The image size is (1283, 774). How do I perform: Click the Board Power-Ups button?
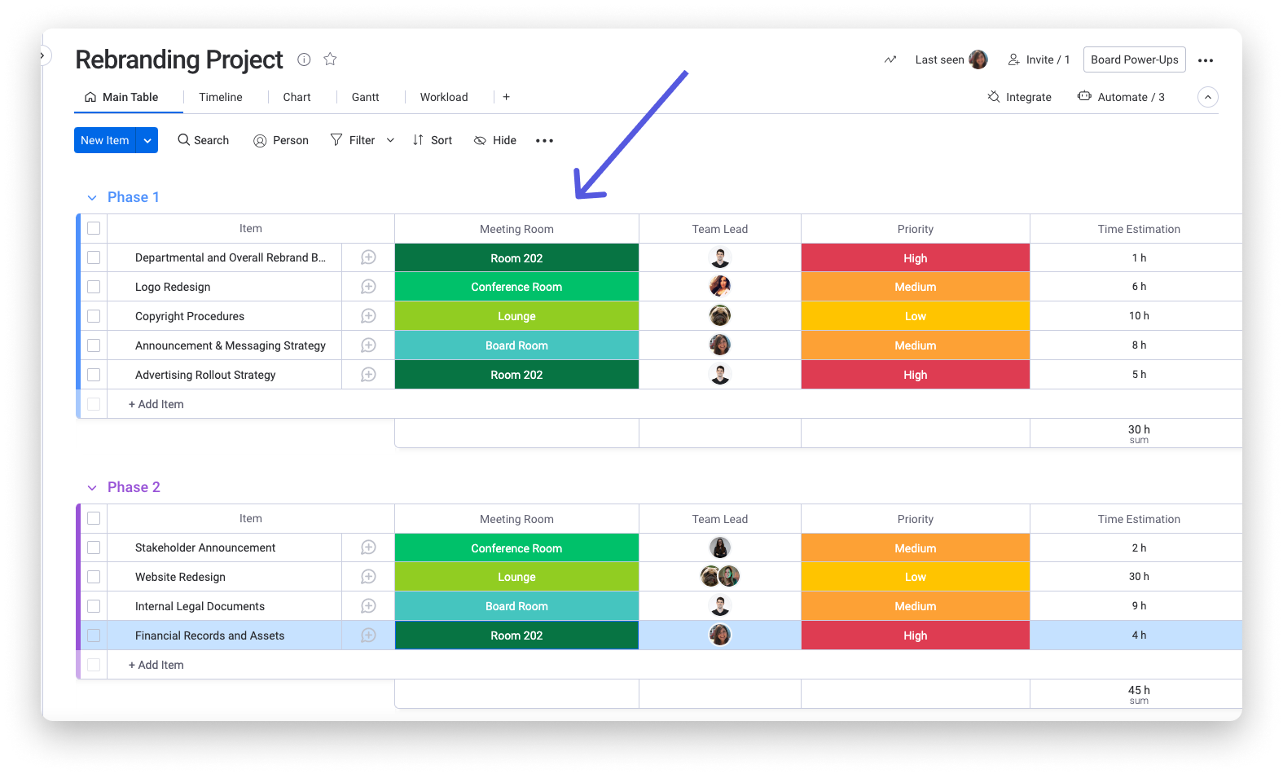pyautogui.click(x=1134, y=59)
